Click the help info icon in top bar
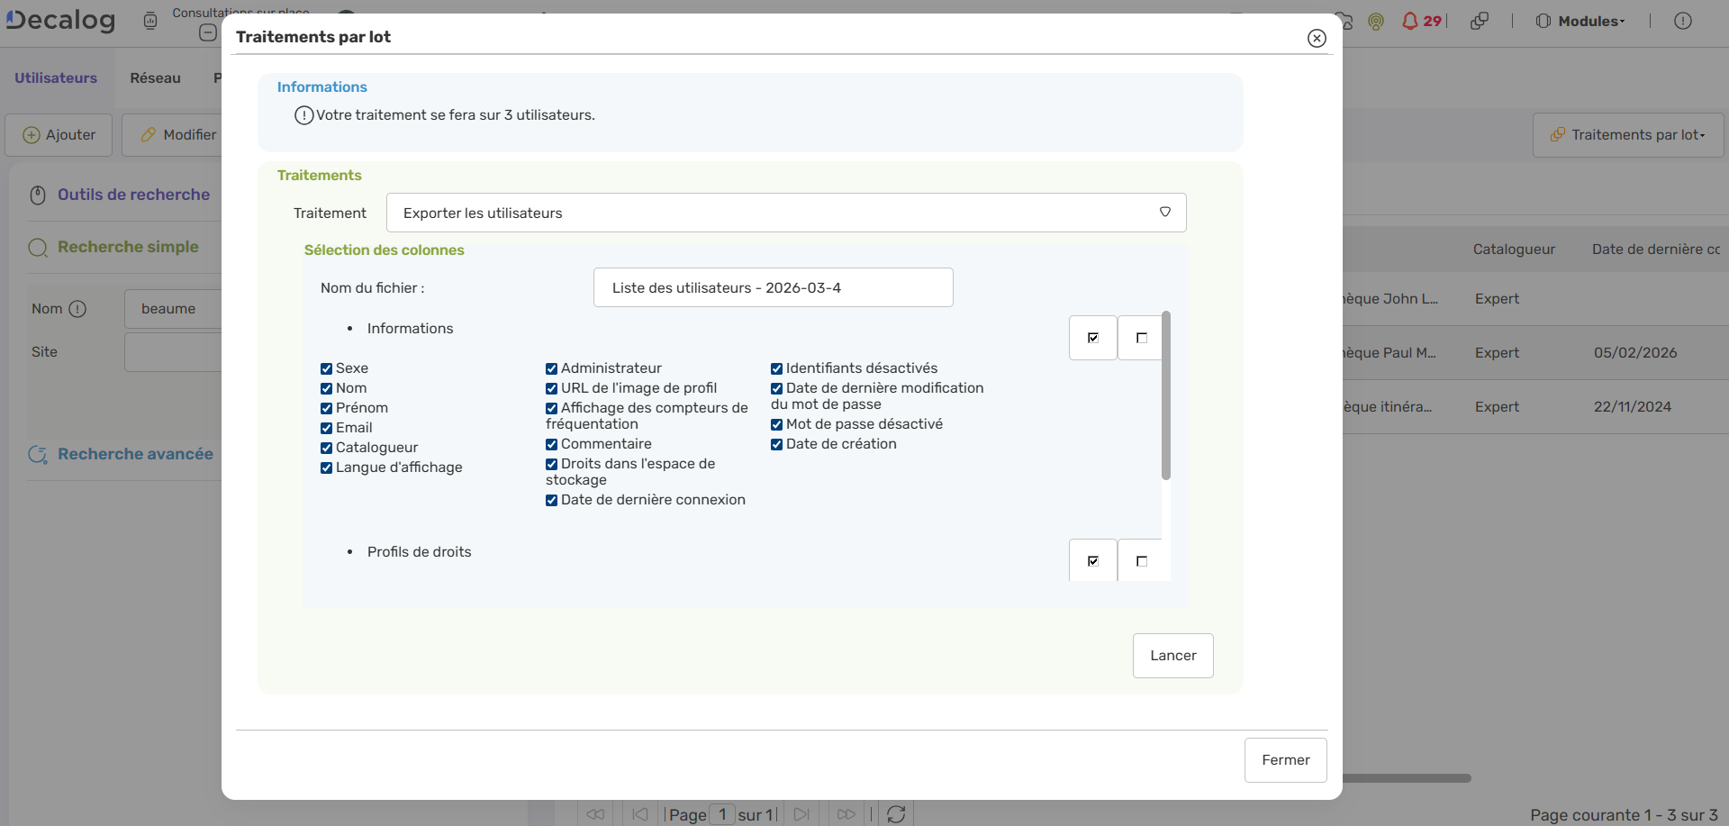 tap(1683, 21)
